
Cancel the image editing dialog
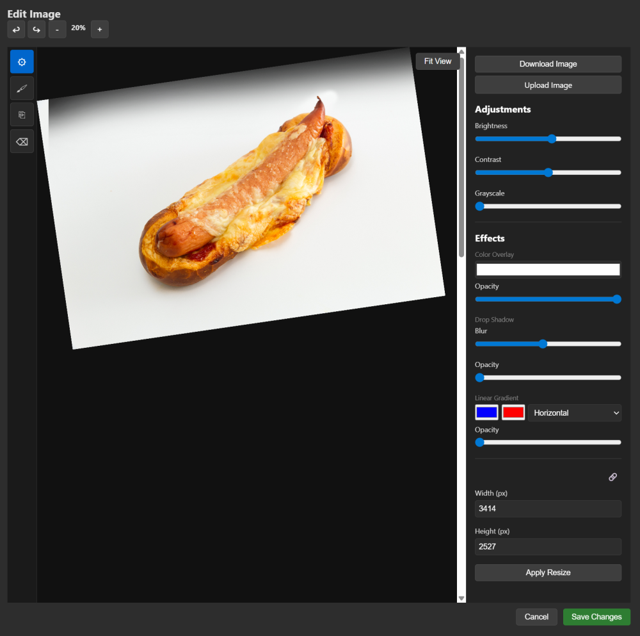coord(536,617)
